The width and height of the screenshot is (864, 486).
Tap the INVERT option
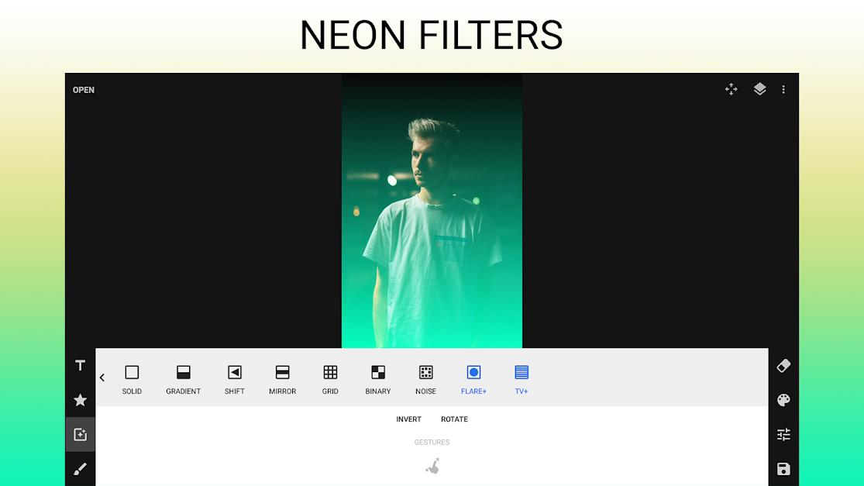pos(409,419)
